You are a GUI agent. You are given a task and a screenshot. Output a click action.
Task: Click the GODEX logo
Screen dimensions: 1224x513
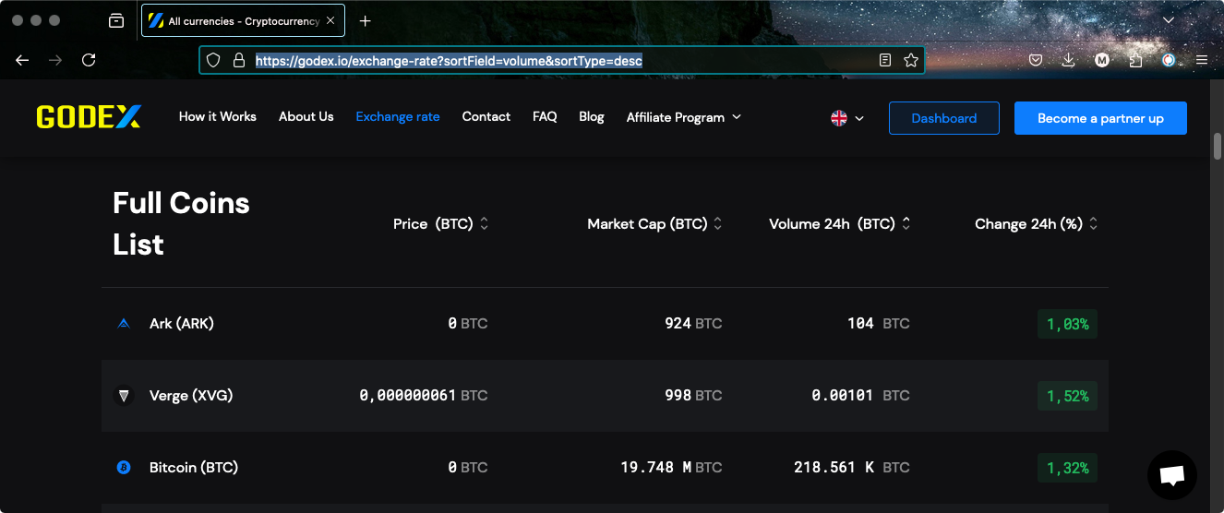click(x=89, y=117)
